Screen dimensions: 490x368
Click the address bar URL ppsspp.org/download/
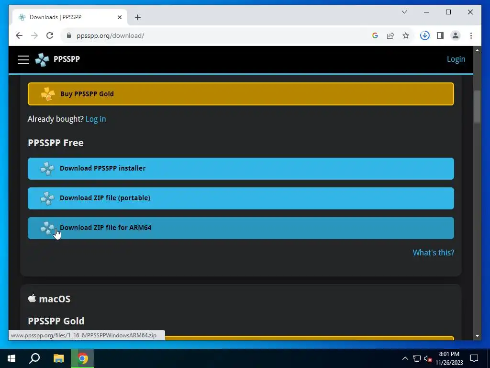(x=111, y=35)
